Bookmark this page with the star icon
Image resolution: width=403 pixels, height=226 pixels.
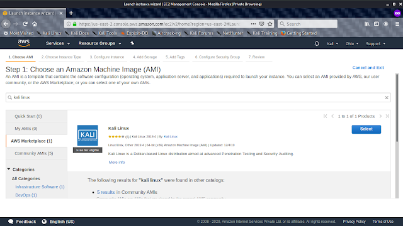click(270, 24)
